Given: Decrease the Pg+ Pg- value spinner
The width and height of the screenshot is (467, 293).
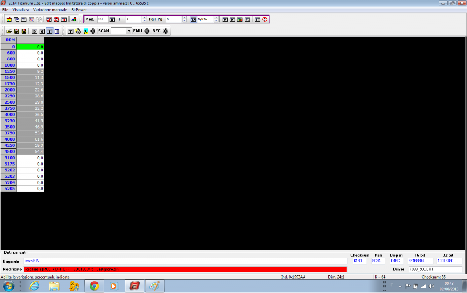Looking at the screenshot, I should 184,21.
